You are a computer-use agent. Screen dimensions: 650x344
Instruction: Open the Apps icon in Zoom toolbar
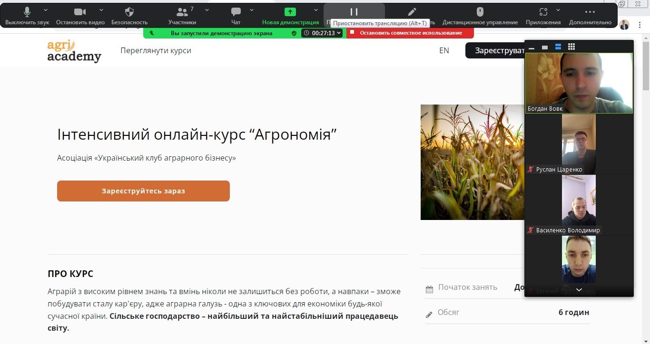[x=543, y=12]
